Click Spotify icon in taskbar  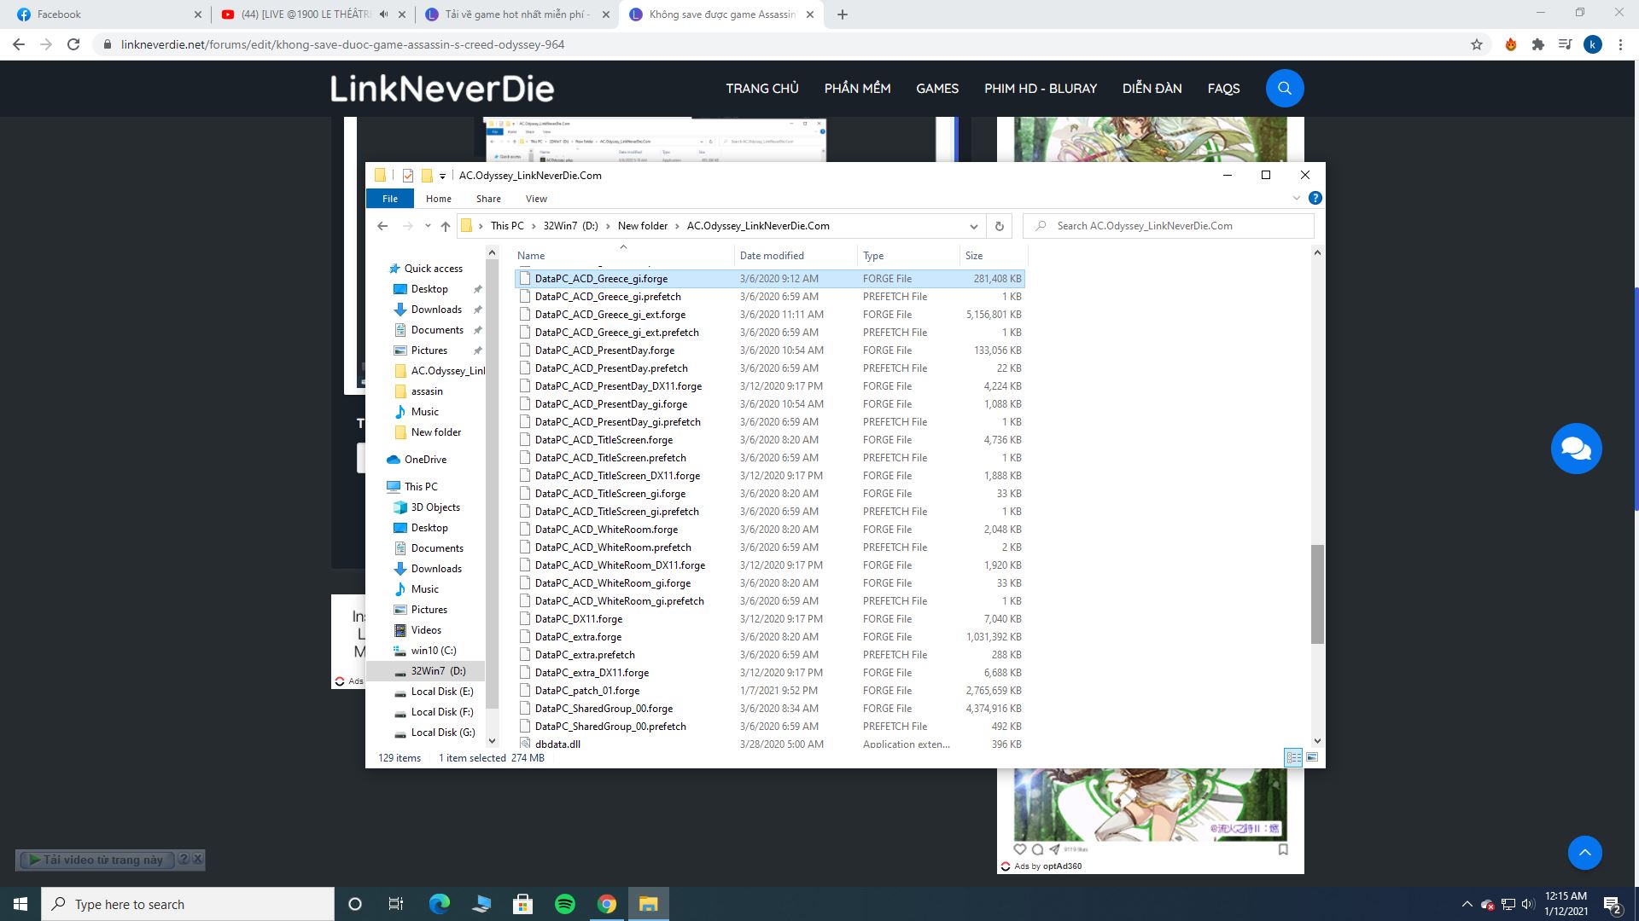(x=564, y=903)
